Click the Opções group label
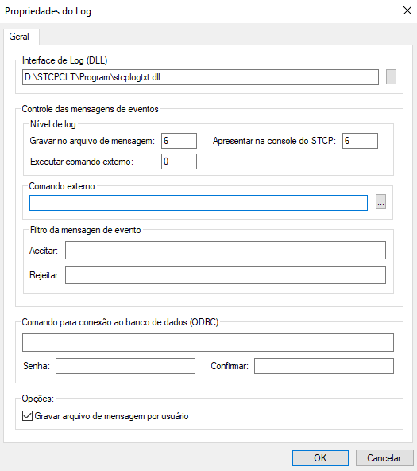417x471 pixels. [38, 399]
